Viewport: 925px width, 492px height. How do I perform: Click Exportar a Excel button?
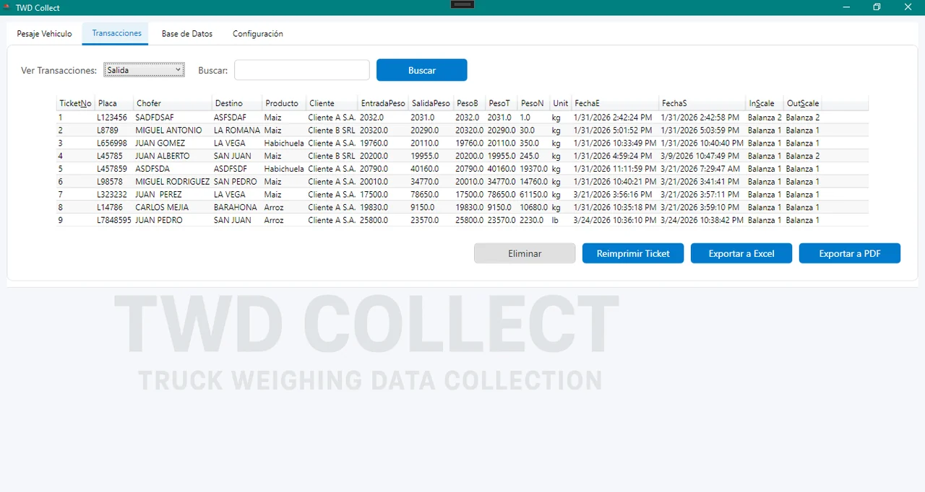pyautogui.click(x=741, y=253)
